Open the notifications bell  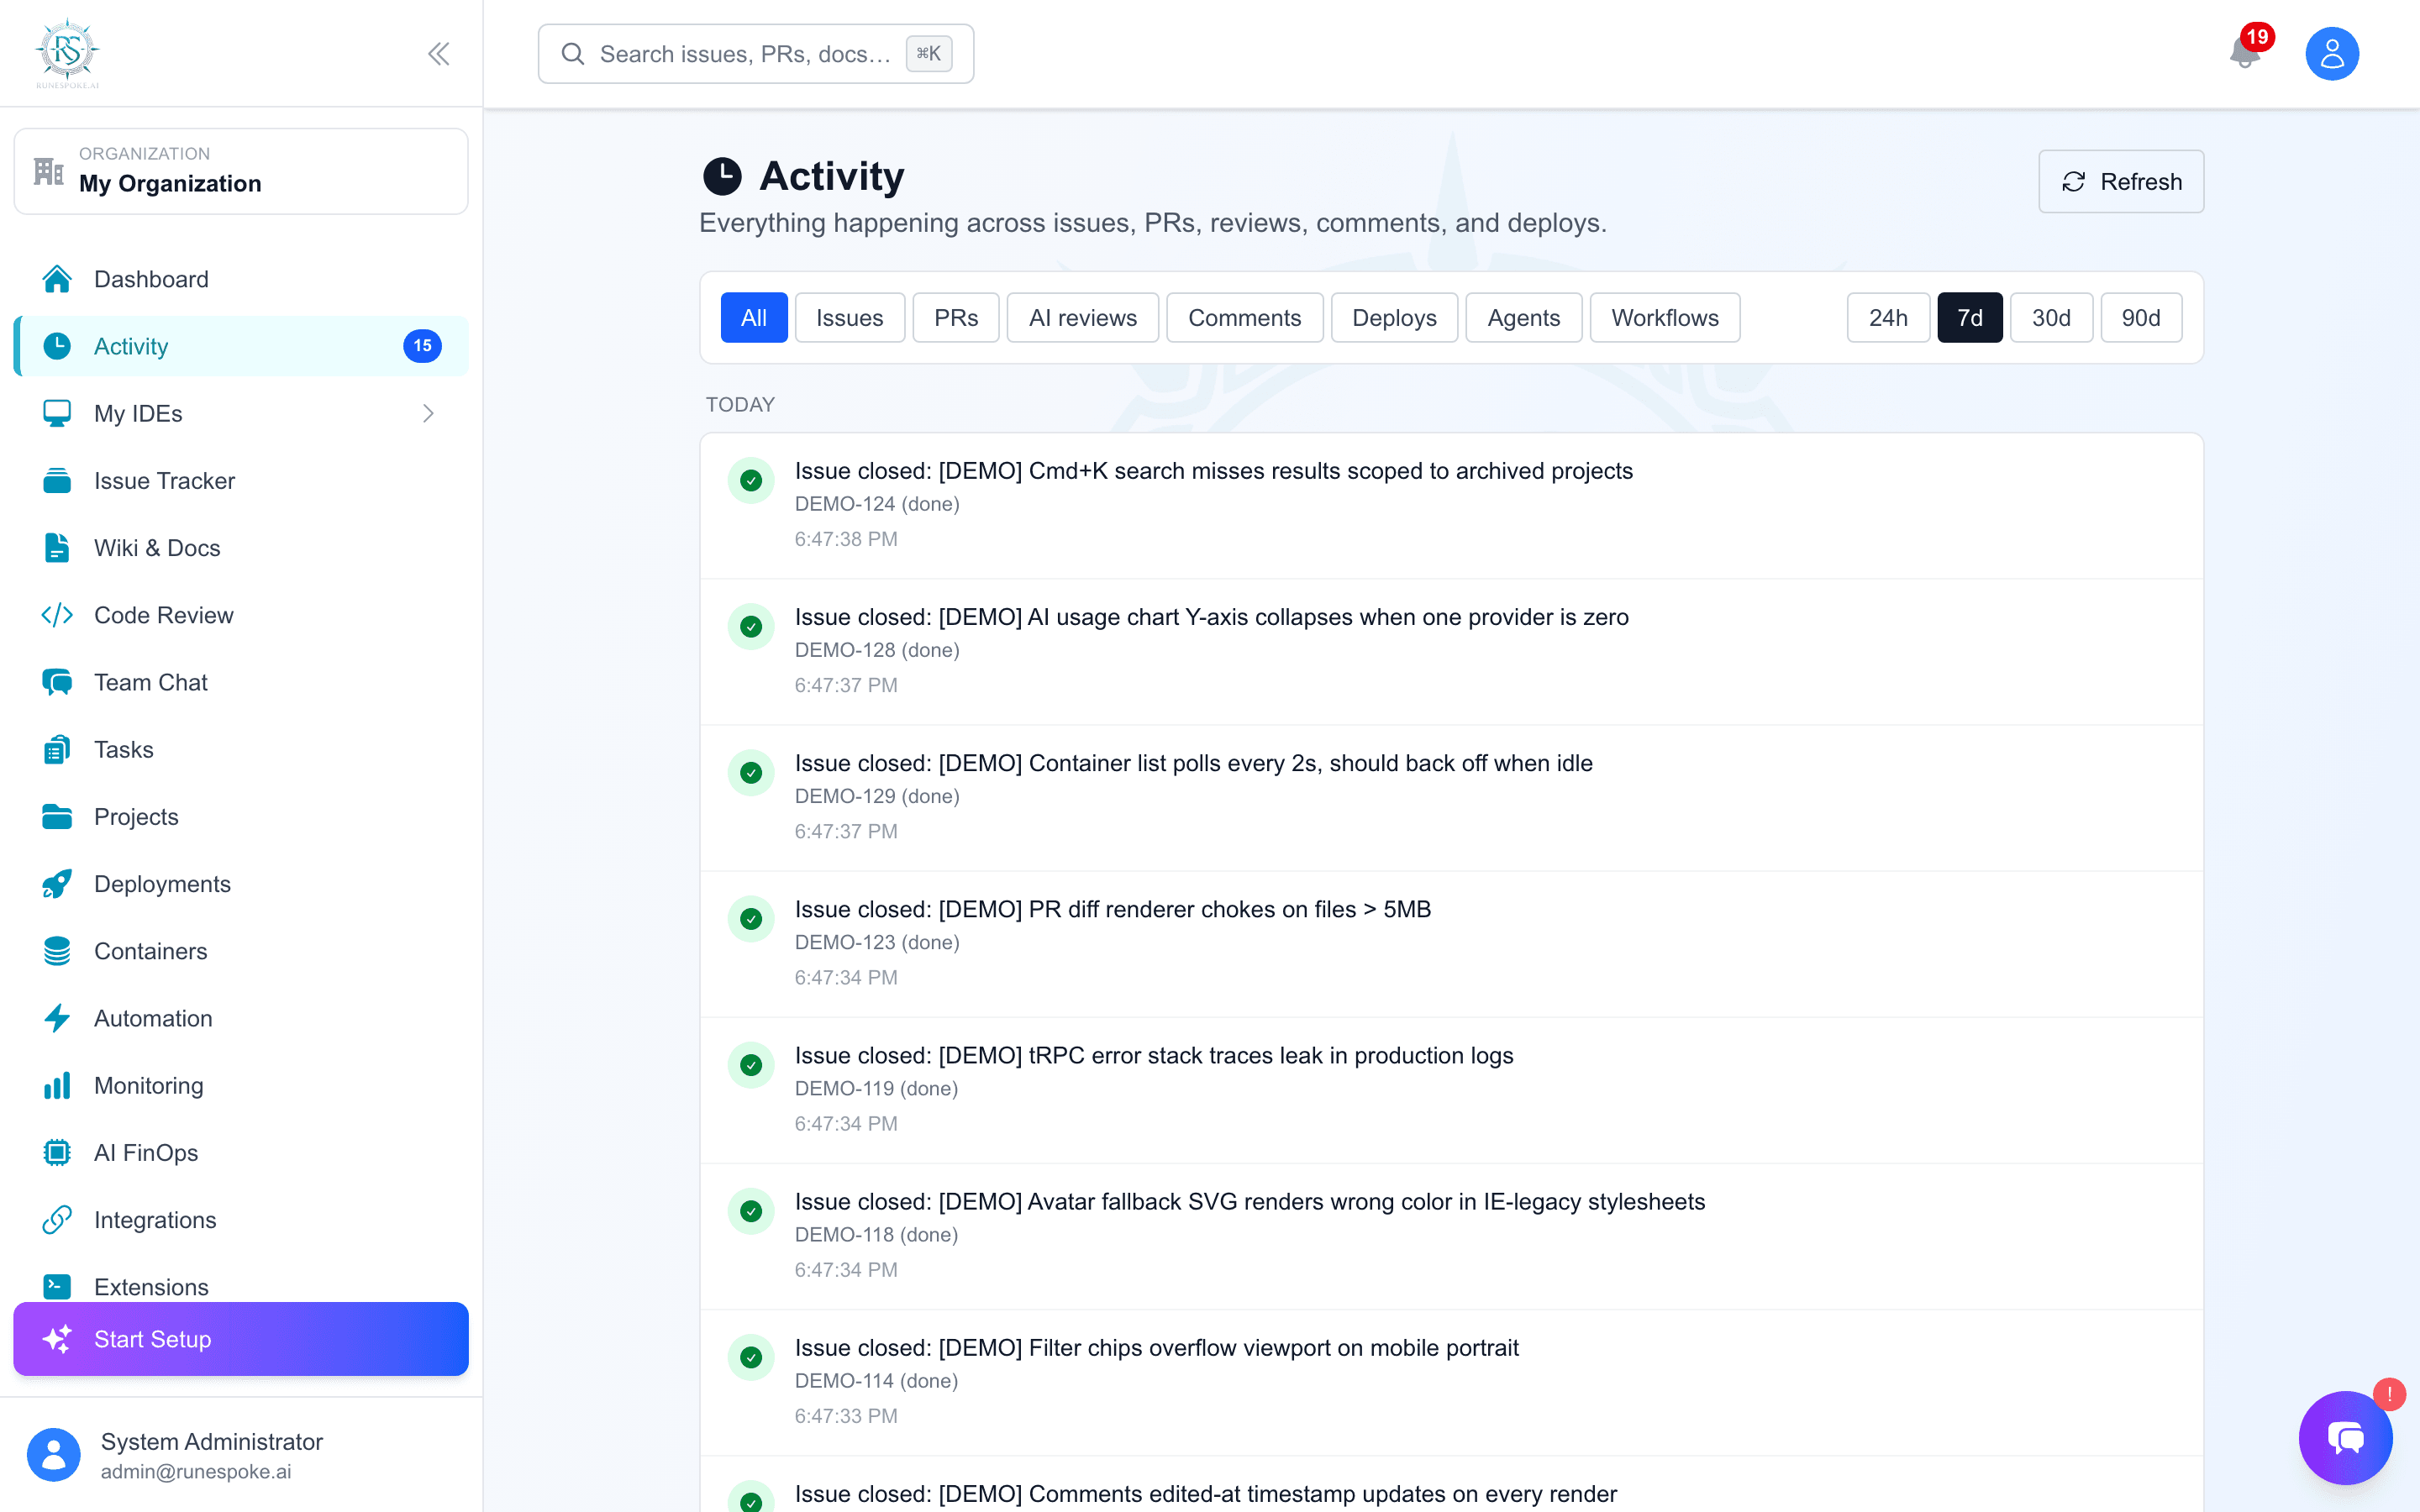click(2245, 52)
